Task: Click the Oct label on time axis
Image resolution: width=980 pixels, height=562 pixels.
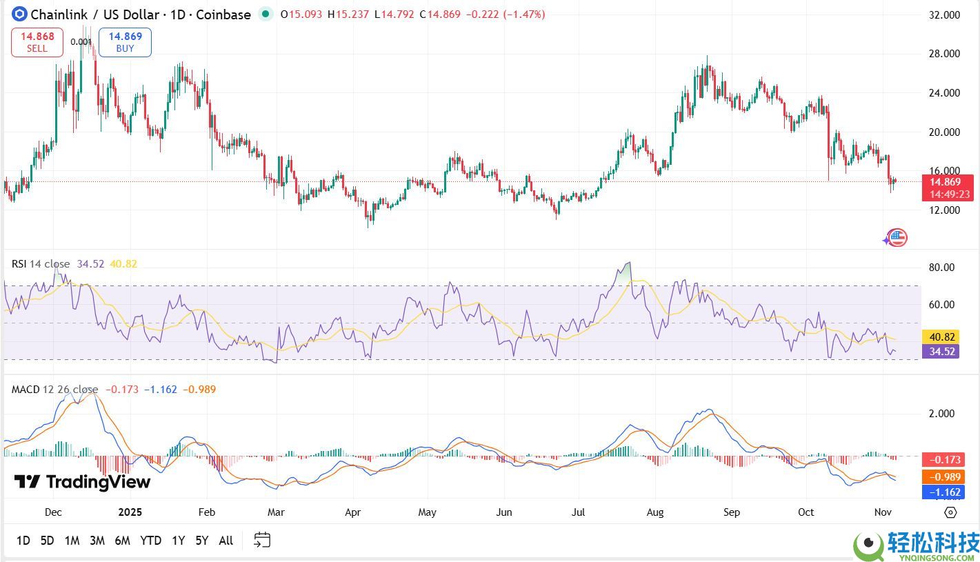Action: click(806, 512)
